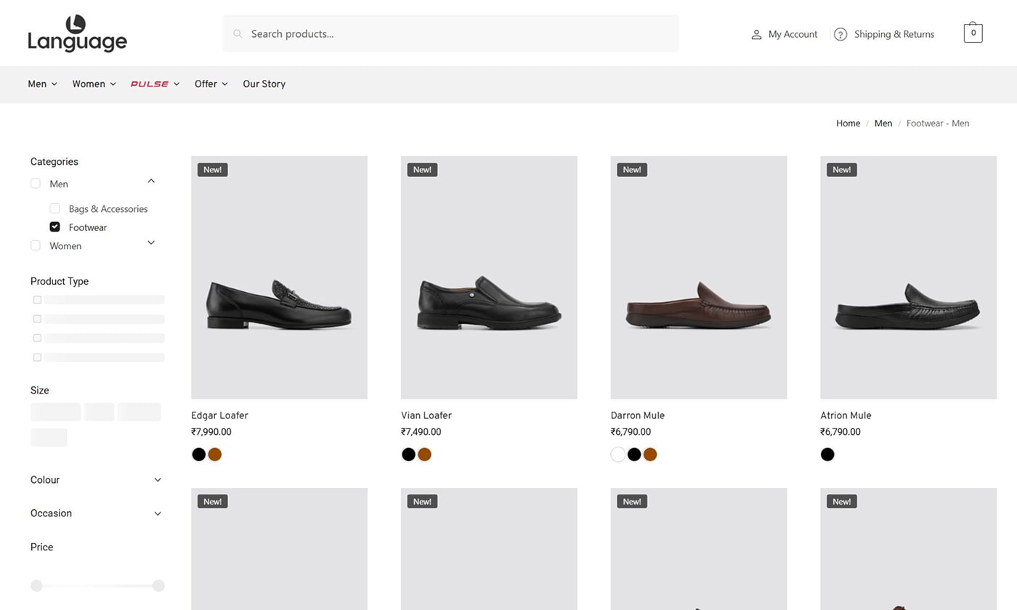1017x610 pixels.
Task: Uncheck the Footwear category checkbox
Action: coord(54,227)
